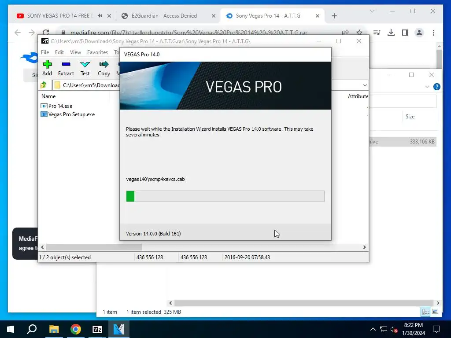
Task: Open a new Chrome tab
Action: tap(334, 16)
